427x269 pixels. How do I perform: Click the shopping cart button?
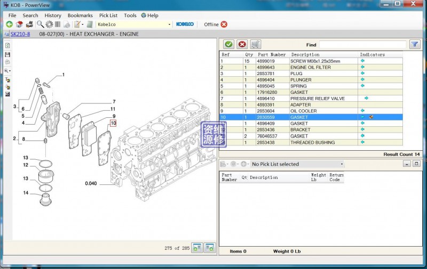(x=256, y=44)
